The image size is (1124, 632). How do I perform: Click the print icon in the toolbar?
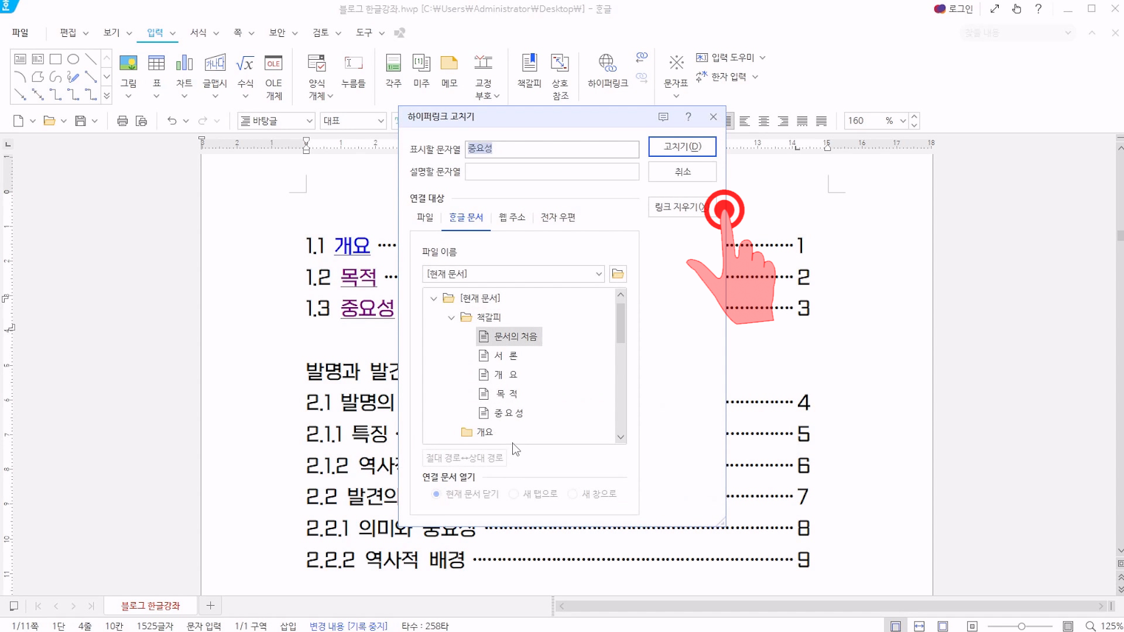122,121
